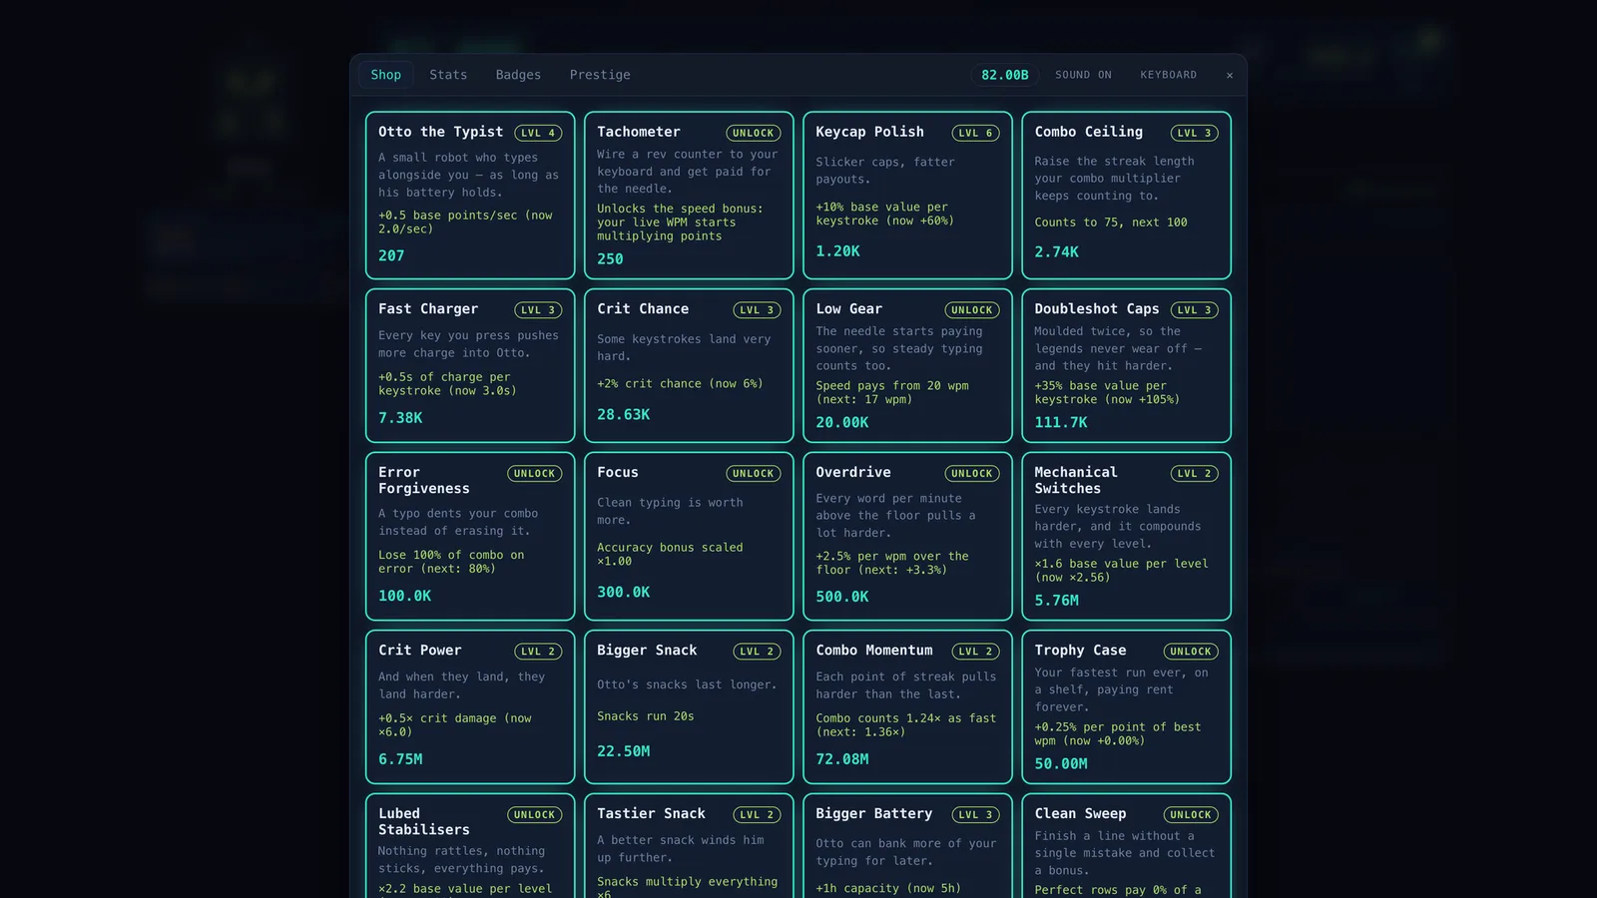Unlock the Error Forgiveness card
1597x898 pixels.
pos(470,536)
